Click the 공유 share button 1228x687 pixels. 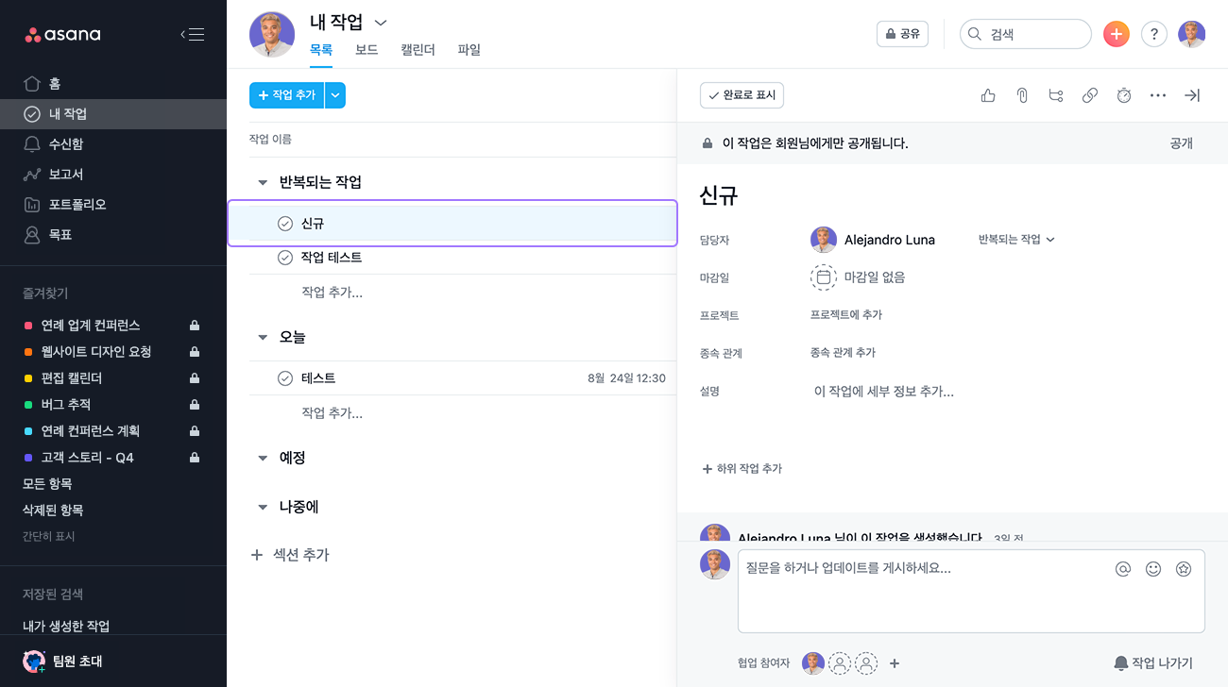(902, 34)
